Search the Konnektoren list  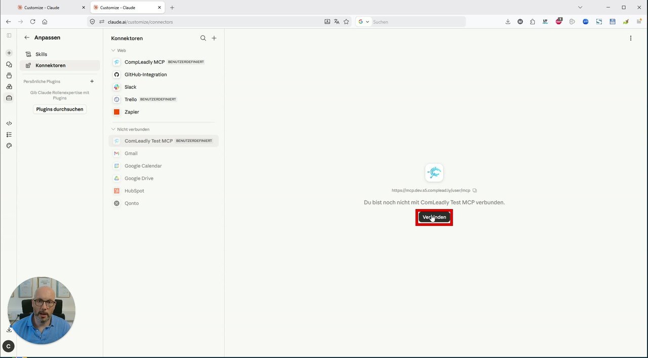point(203,38)
